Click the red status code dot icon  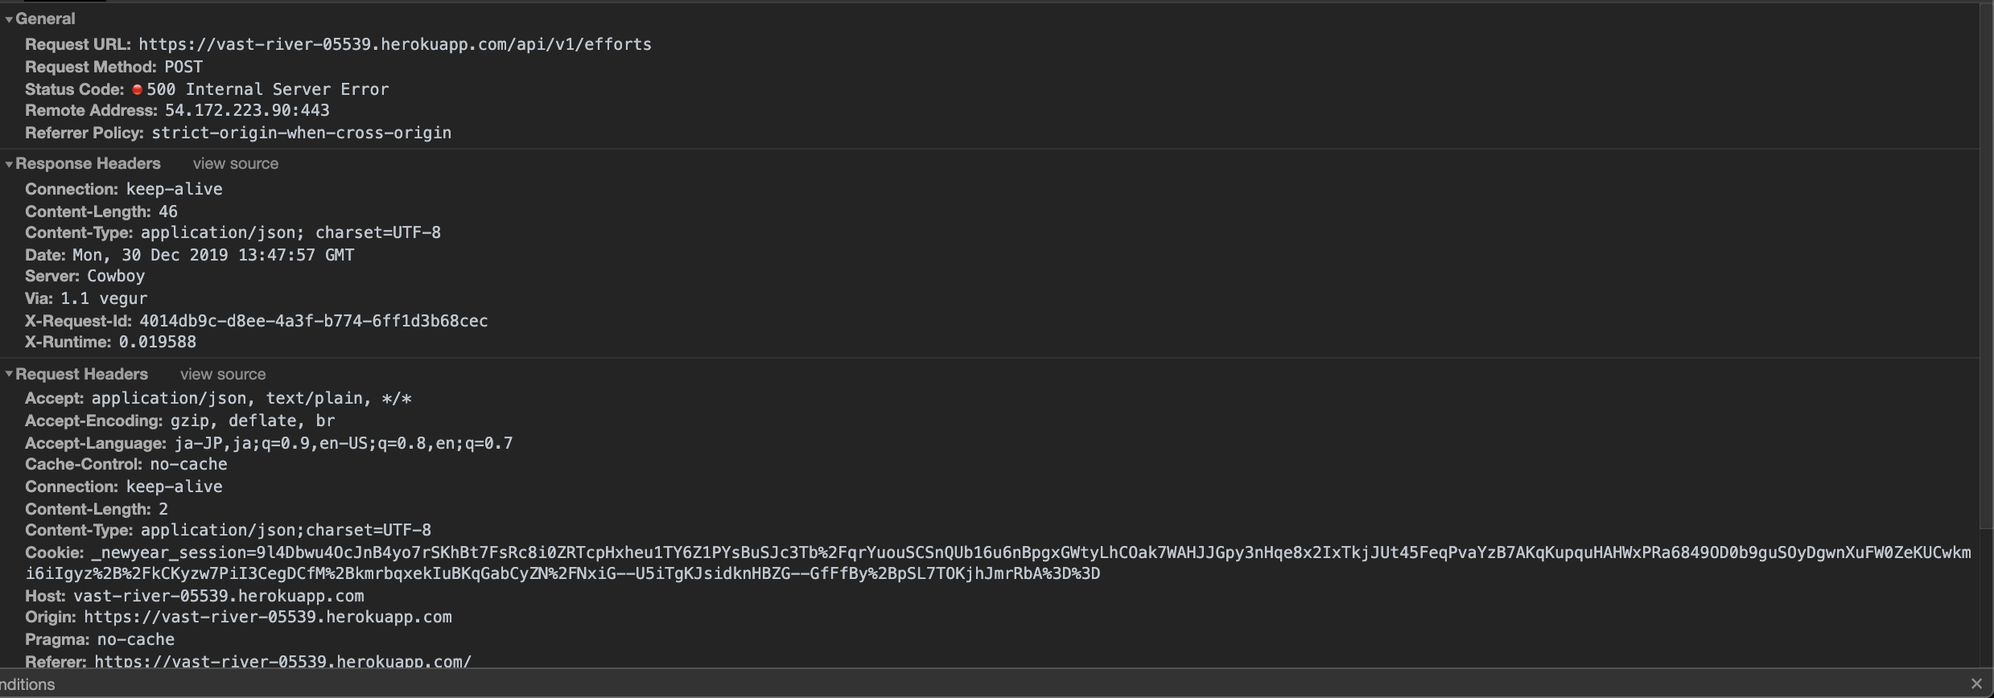click(x=138, y=89)
